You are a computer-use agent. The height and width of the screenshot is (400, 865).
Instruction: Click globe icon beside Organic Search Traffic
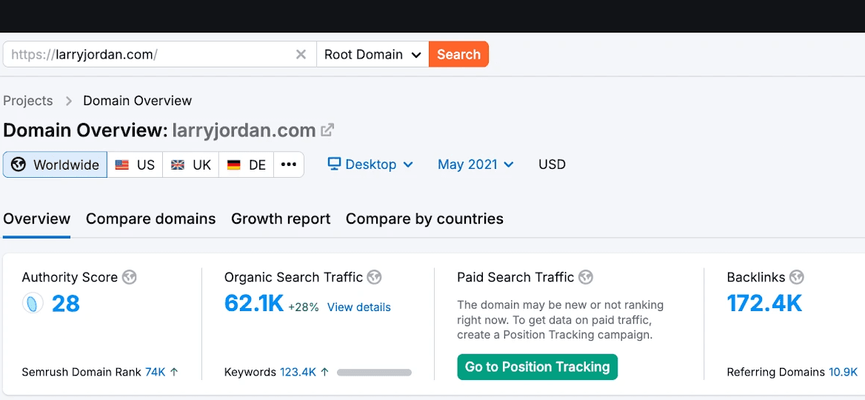(x=375, y=277)
